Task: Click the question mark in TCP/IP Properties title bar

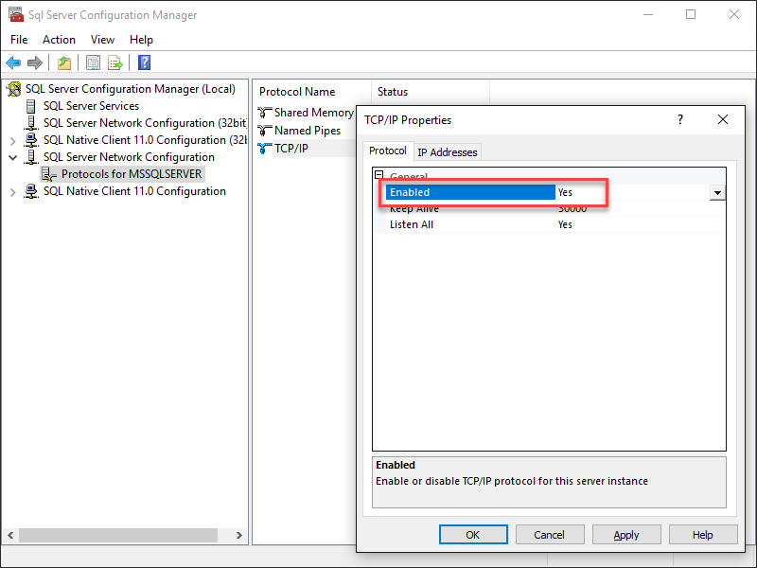Action: 680,119
